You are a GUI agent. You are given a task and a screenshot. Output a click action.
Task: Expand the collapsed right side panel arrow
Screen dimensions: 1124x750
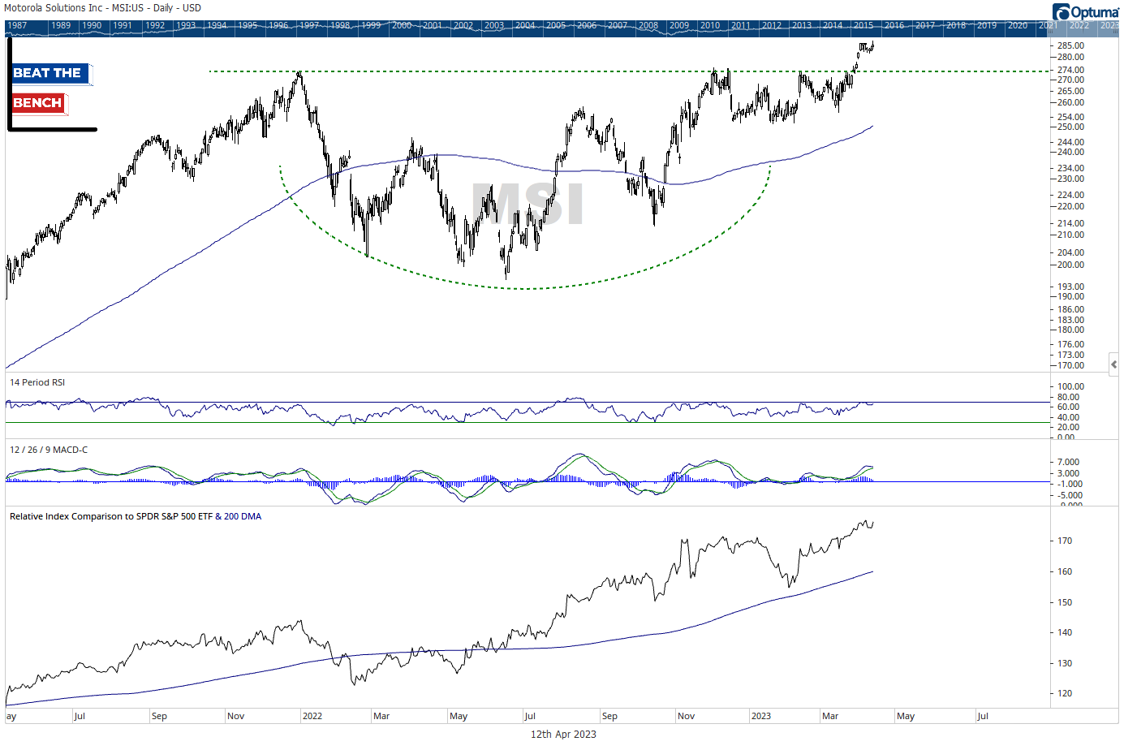pyautogui.click(x=1113, y=364)
